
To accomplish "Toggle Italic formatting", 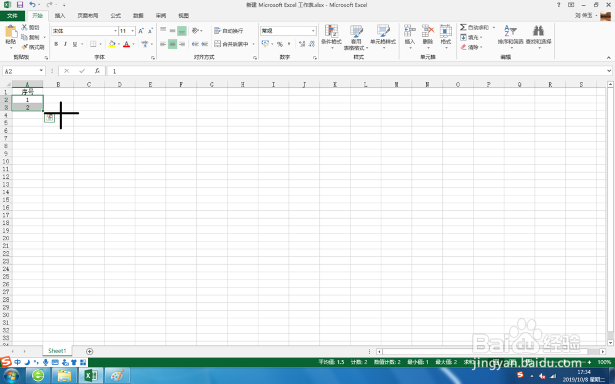I will coord(66,44).
